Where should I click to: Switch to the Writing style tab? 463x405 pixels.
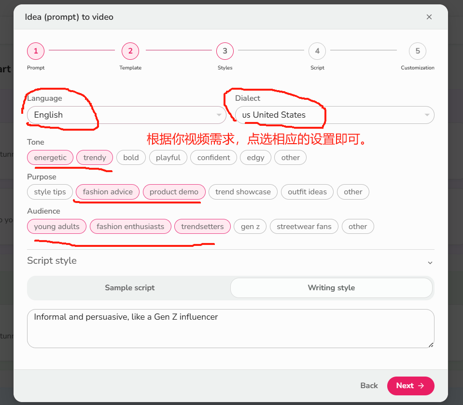(x=331, y=287)
